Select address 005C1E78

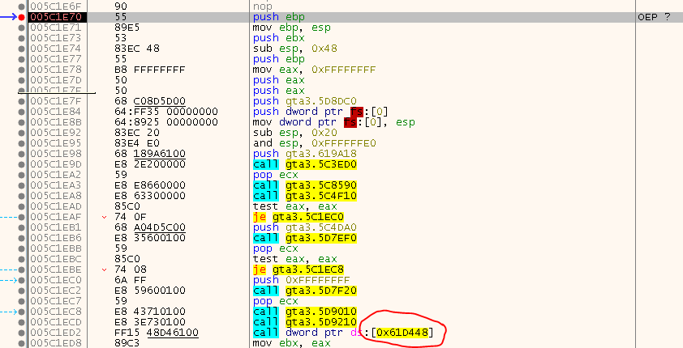point(56,70)
